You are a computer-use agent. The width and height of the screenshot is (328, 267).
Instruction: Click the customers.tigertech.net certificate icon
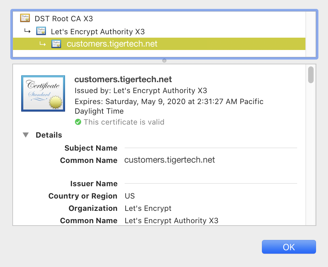point(56,43)
